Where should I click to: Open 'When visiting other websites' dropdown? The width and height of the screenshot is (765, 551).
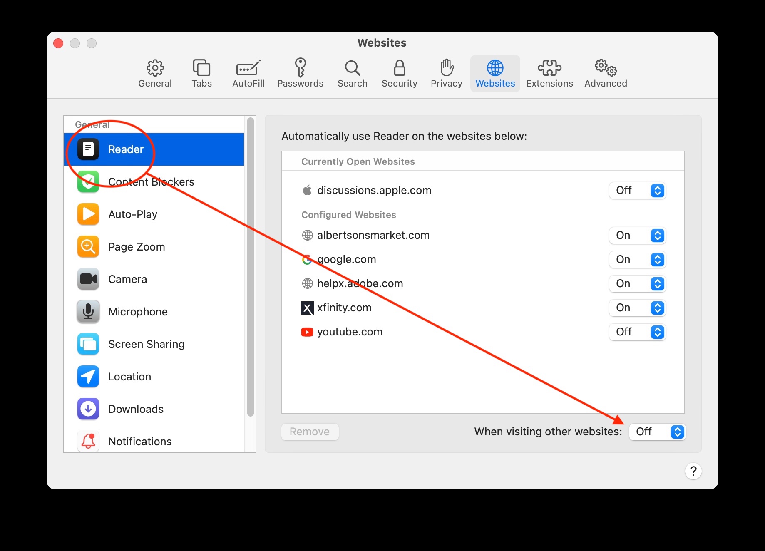point(657,432)
